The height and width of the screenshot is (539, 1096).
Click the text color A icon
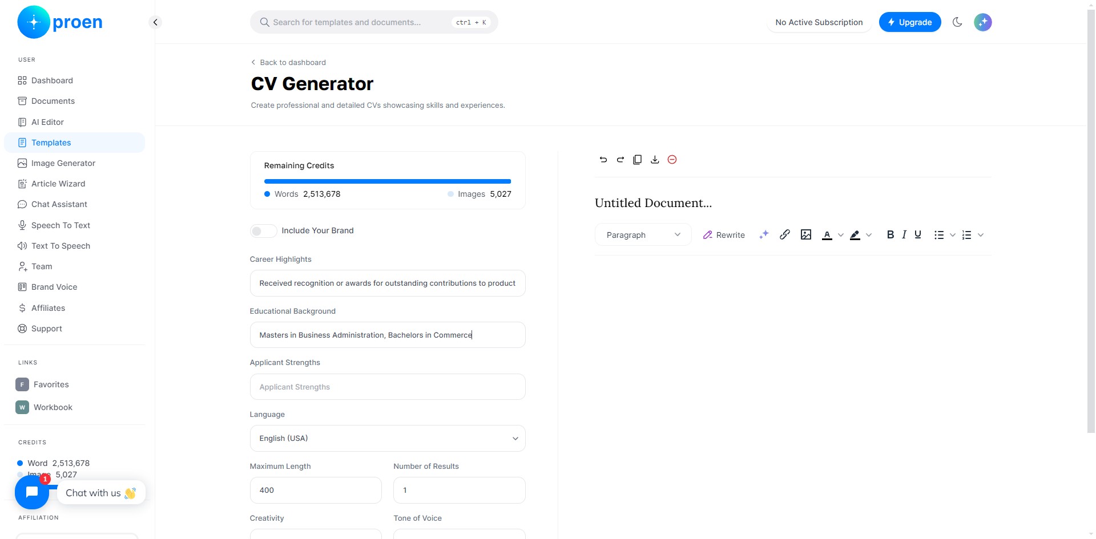tap(827, 235)
